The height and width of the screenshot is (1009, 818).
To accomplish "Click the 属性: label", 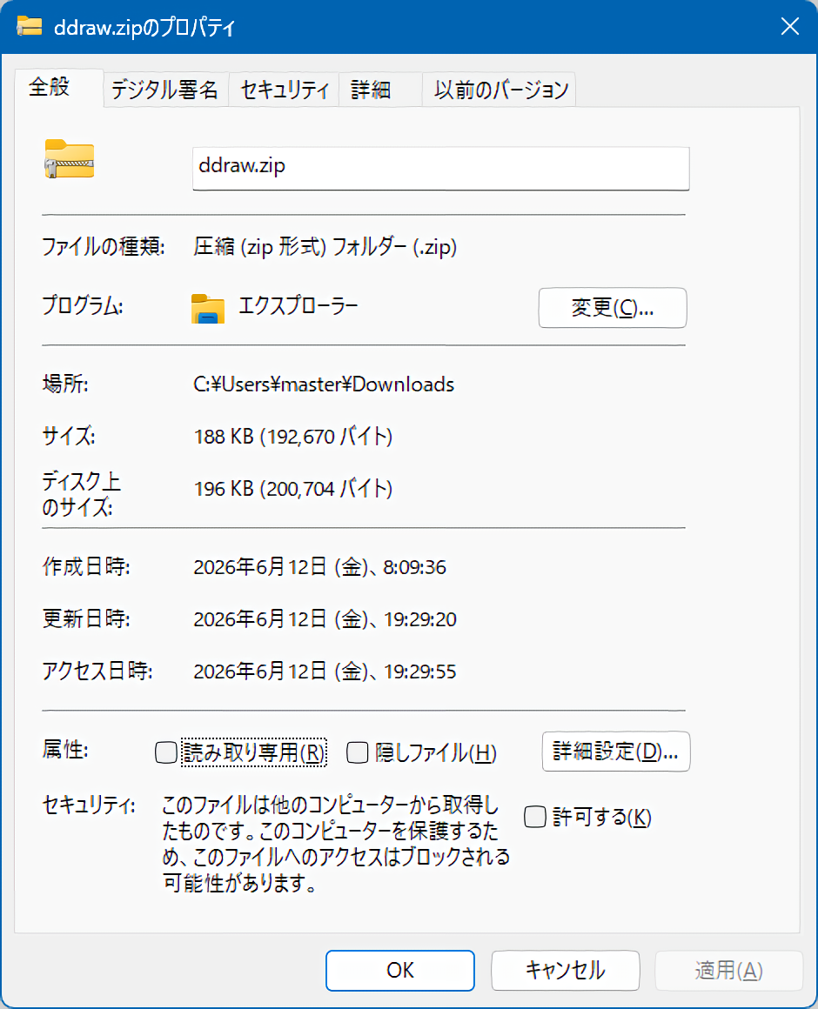I will 65,750.
